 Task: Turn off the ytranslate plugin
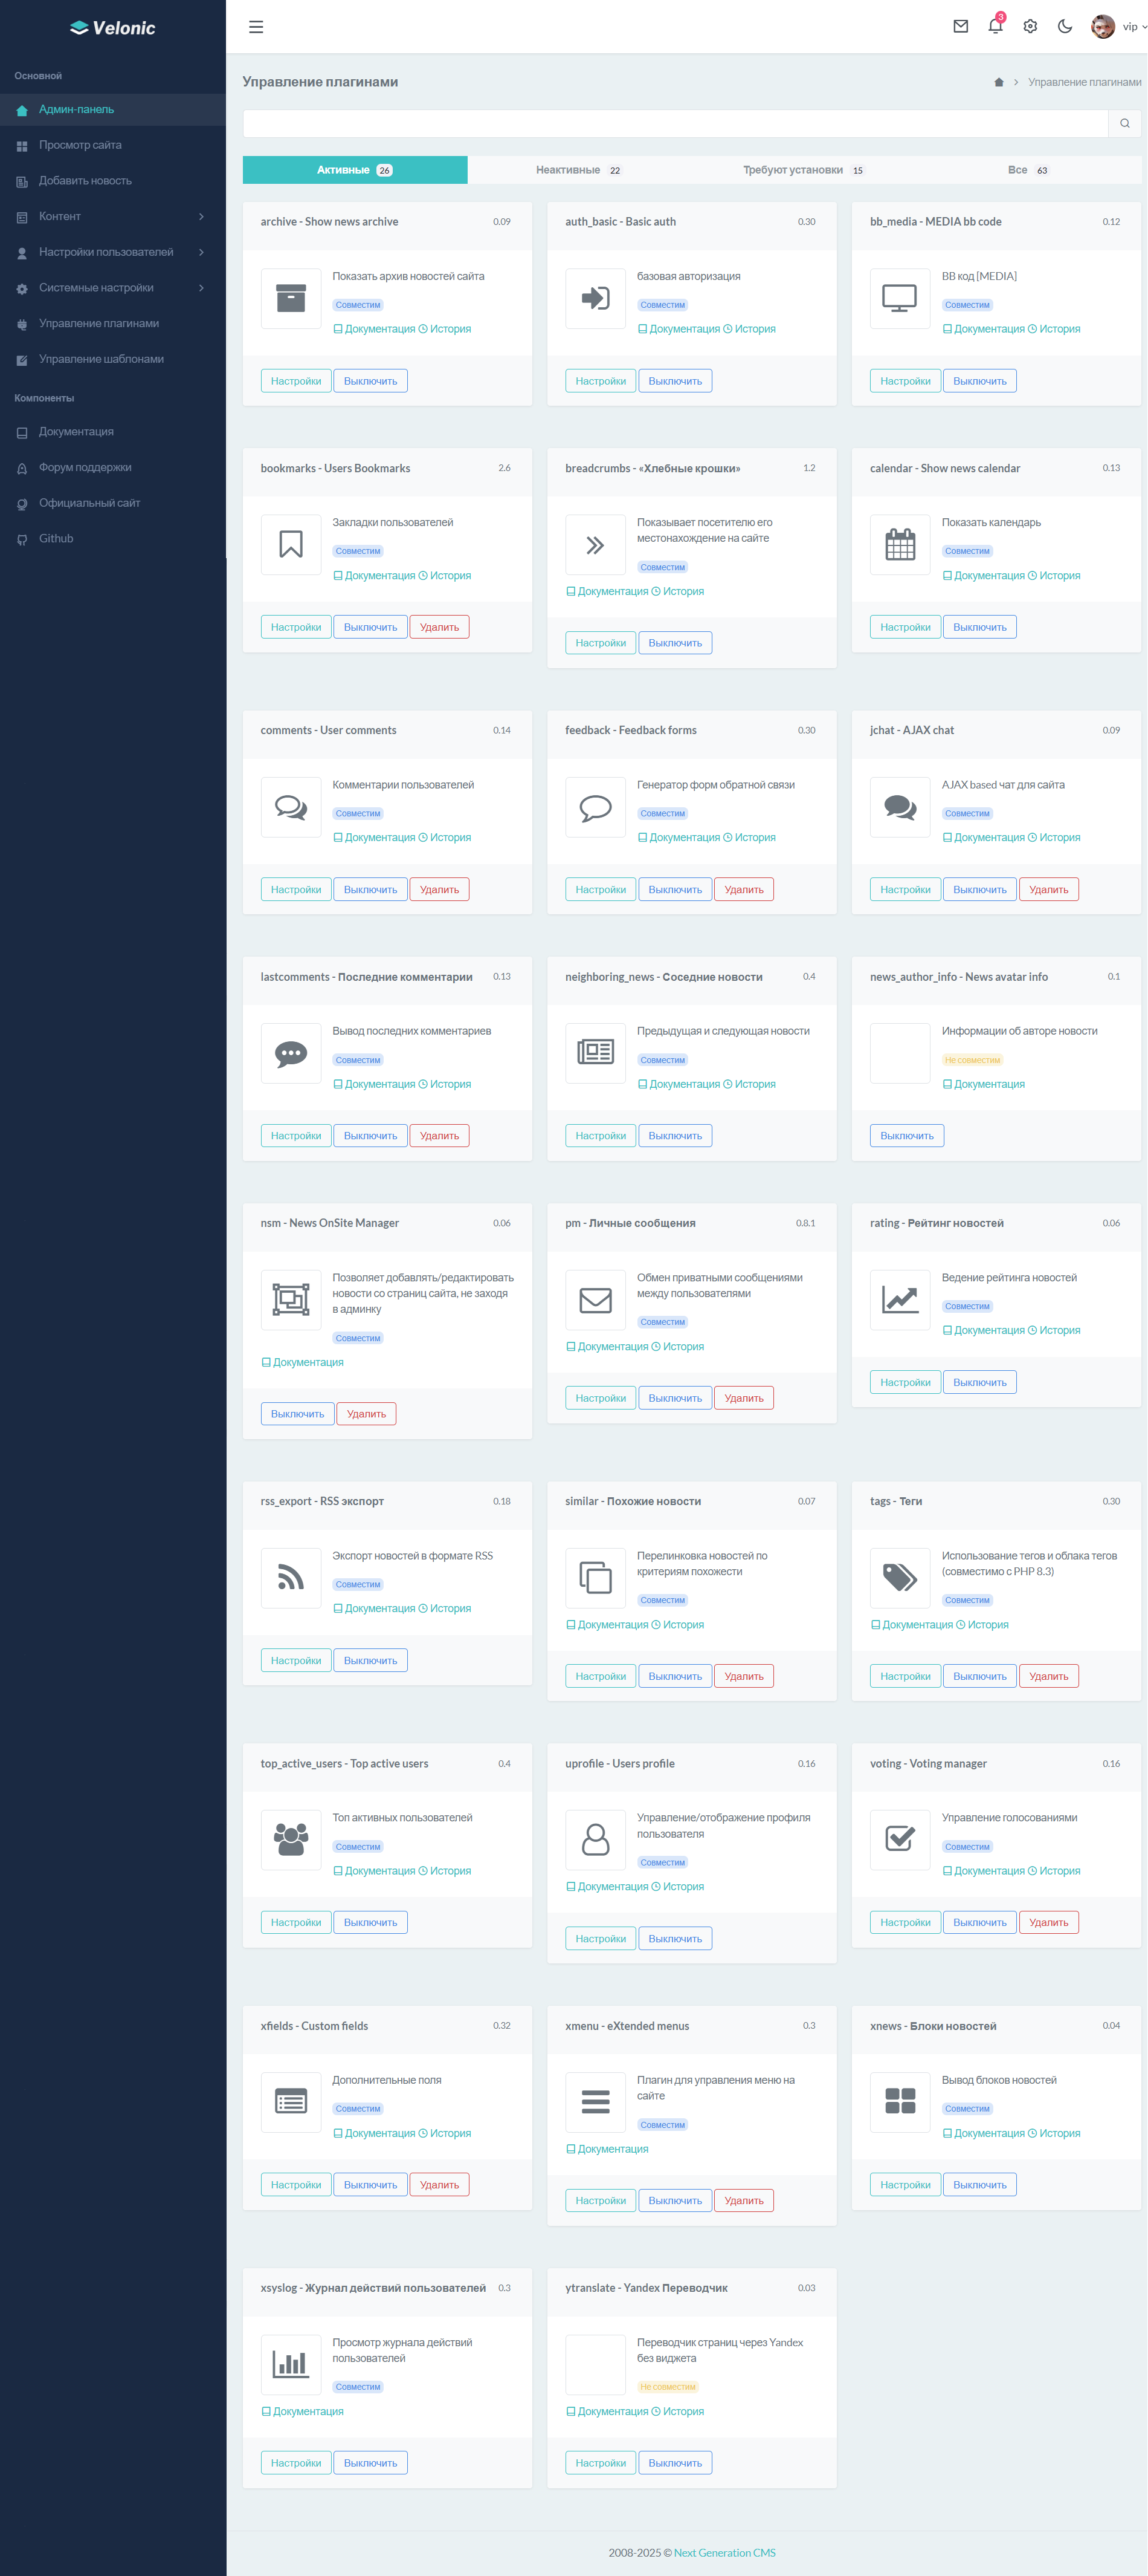tap(674, 2463)
